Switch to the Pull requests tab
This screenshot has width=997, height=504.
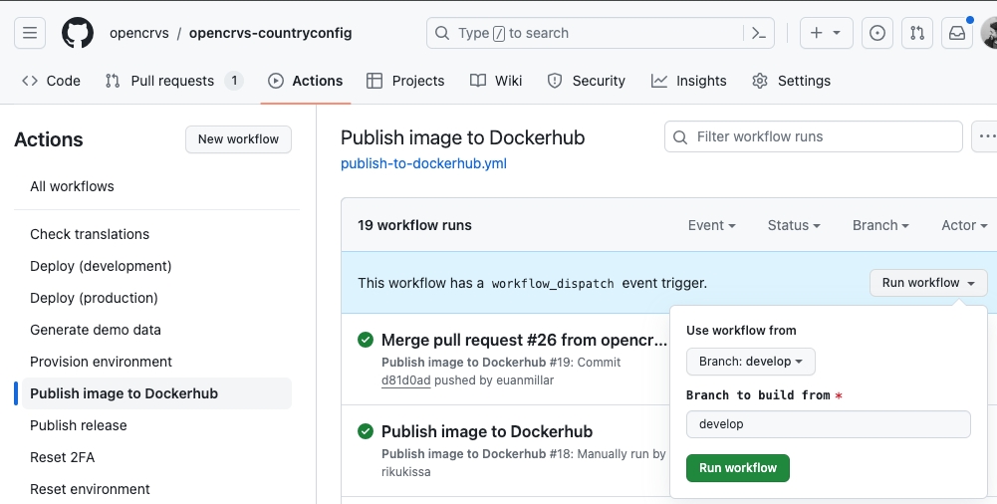click(173, 81)
